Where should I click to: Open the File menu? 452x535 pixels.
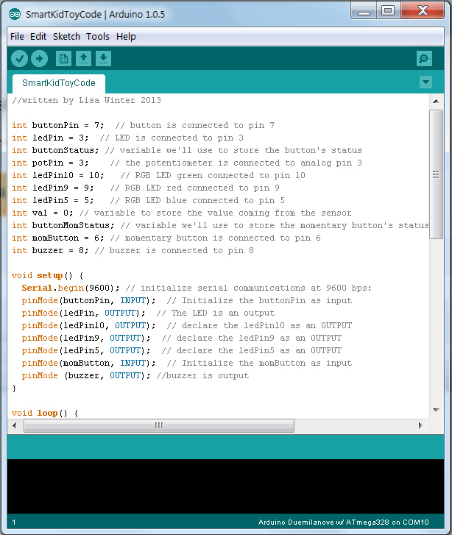[17, 37]
